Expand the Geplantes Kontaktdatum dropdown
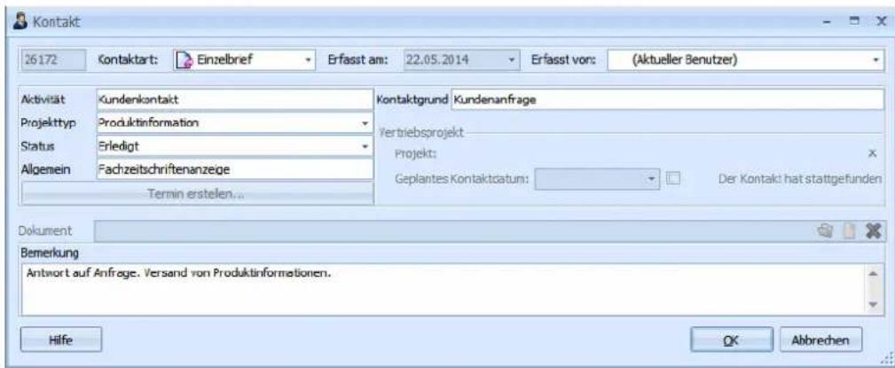895x368 pixels. coord(653,178)
